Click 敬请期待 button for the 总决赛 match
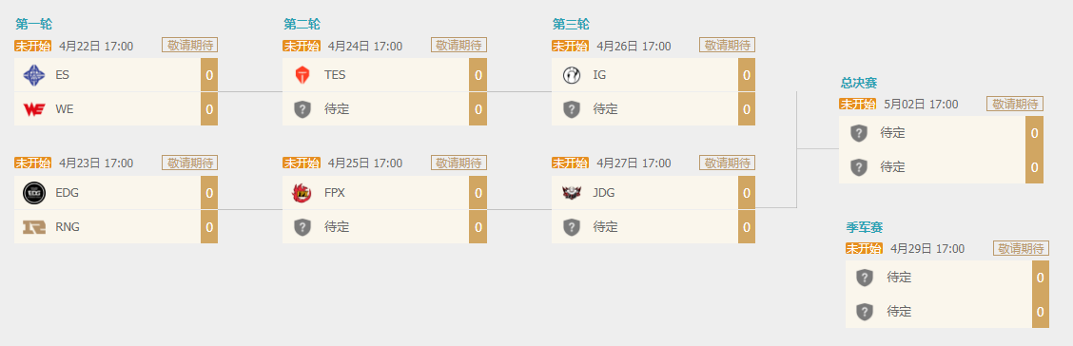The image size is (1073, 346). 1015,104
